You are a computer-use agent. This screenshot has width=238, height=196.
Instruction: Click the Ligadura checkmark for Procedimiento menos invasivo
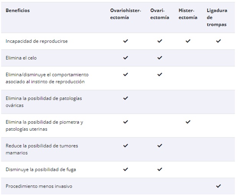pos(219,186)
